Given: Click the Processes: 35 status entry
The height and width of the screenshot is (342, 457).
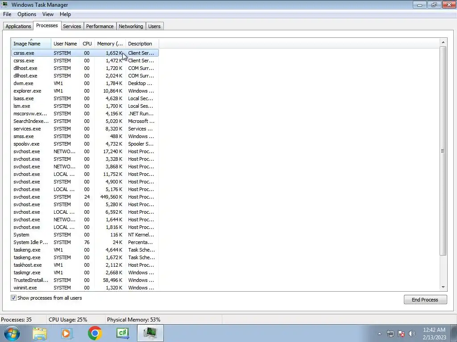Looking at the screenshot, I should 17,320.
